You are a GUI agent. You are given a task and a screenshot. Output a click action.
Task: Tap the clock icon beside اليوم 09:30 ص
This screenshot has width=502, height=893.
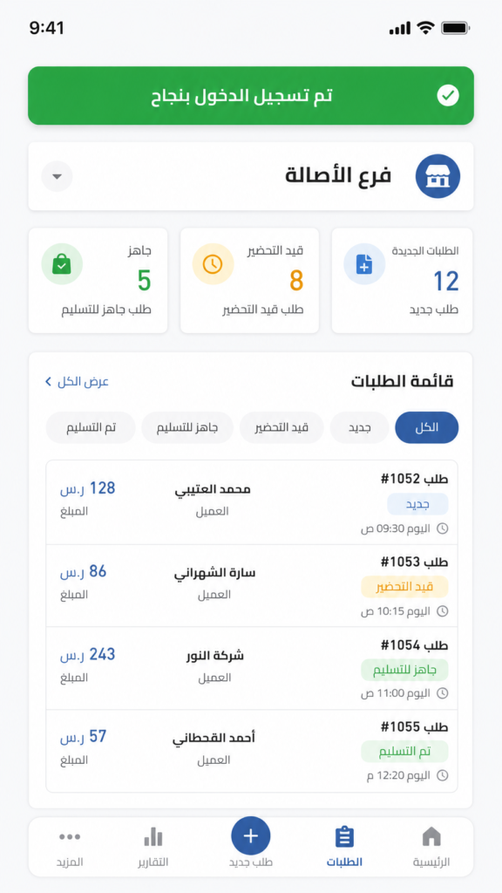pos(442,528)
